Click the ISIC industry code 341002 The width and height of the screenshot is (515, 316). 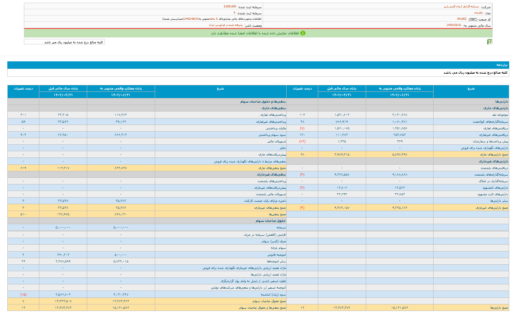coord(461,19)
